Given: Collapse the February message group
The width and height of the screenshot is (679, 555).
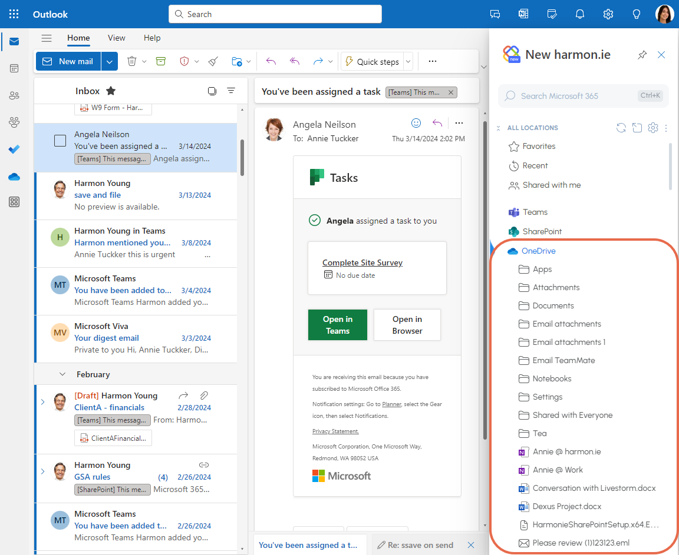Looking at the screenshot, I should pos(63,374).
